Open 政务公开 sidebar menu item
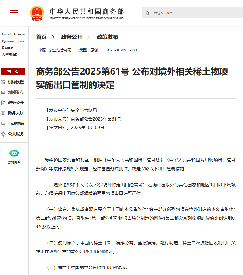 [x=16, y=103]
